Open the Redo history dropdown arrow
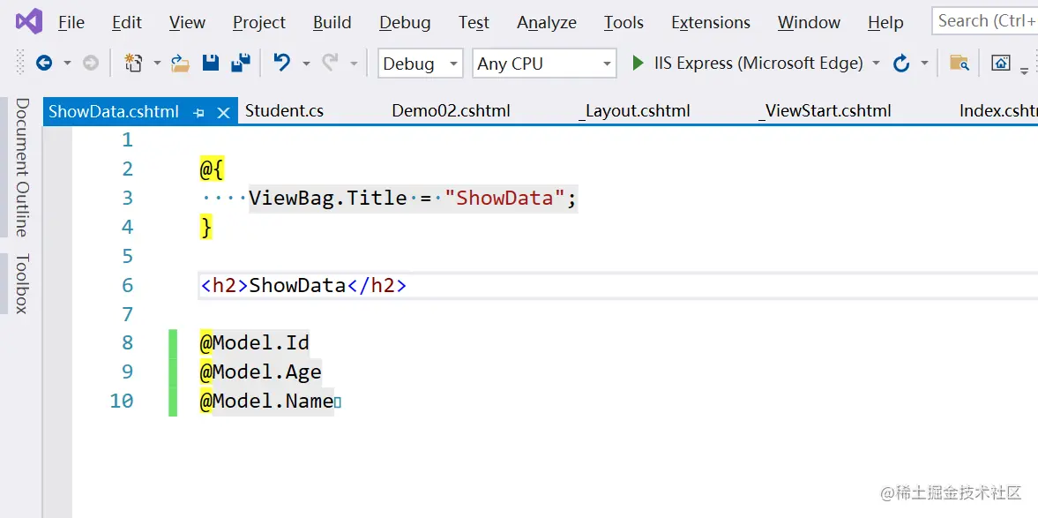 point(354,64)
